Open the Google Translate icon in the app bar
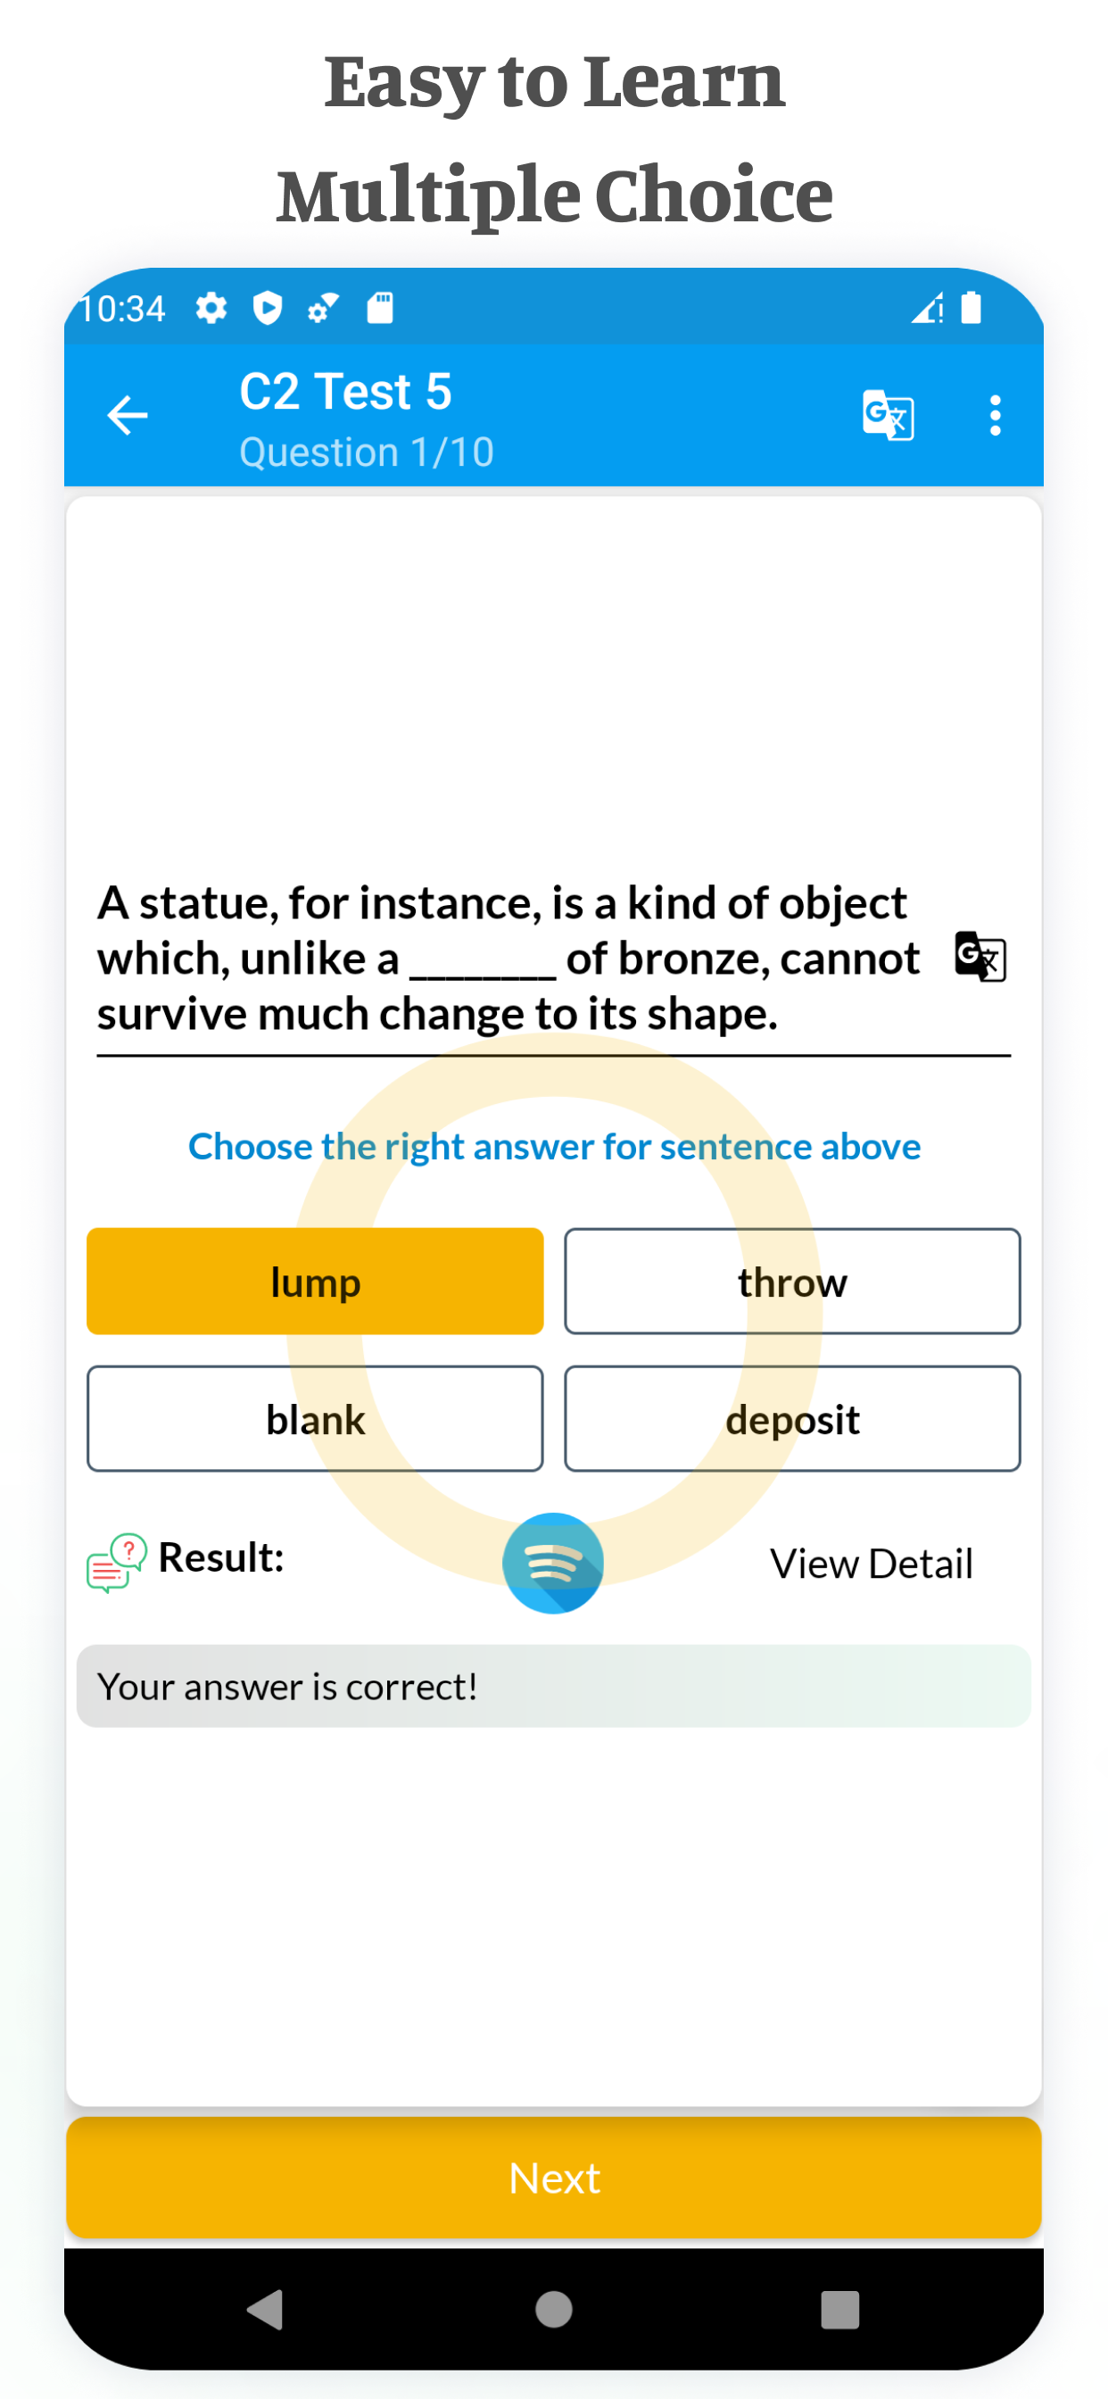Image resolution: width=1108 pixels, height=2399 pixels. tap(889, 416)
